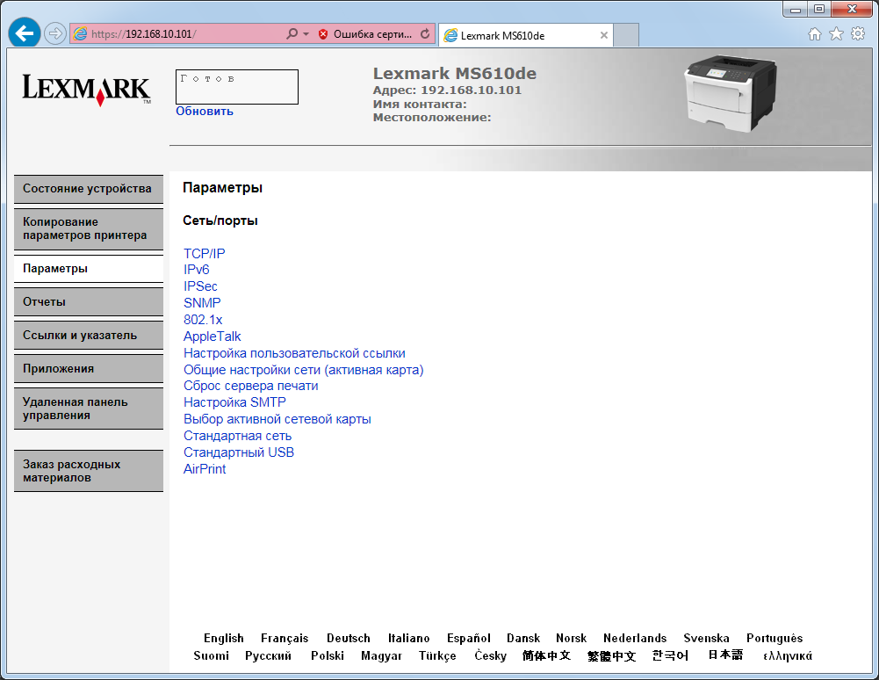Image resolution: width=879 pixels, height=680 pixels.
Task: Click the Обновить refresh link
Action: coord(205,111)
